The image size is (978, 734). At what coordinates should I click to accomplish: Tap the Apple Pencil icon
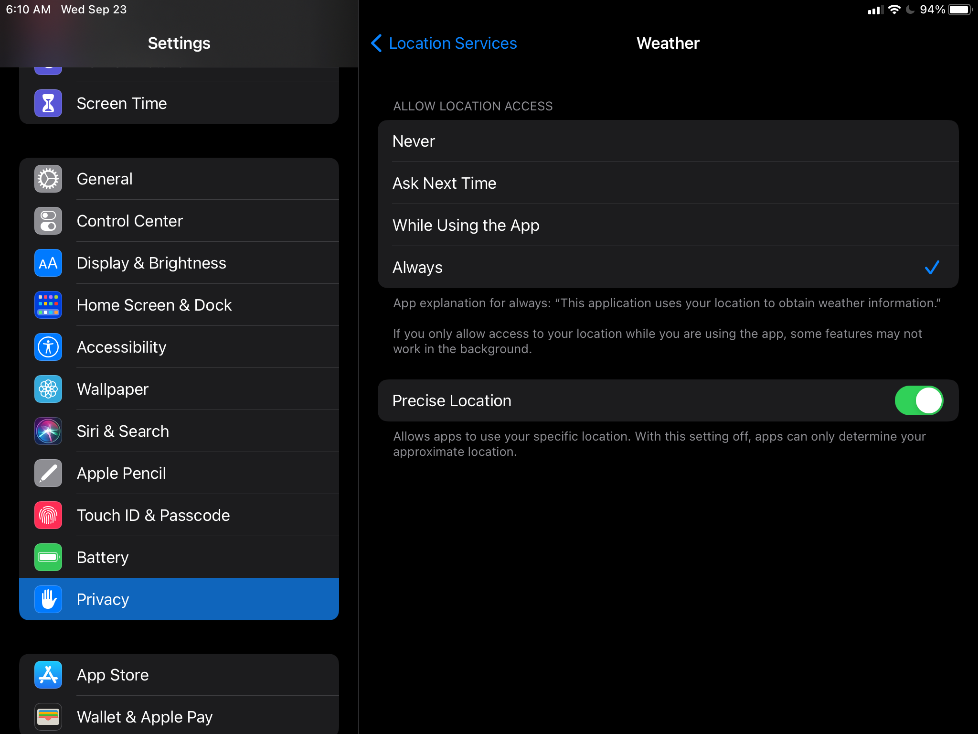click(48, 473)
